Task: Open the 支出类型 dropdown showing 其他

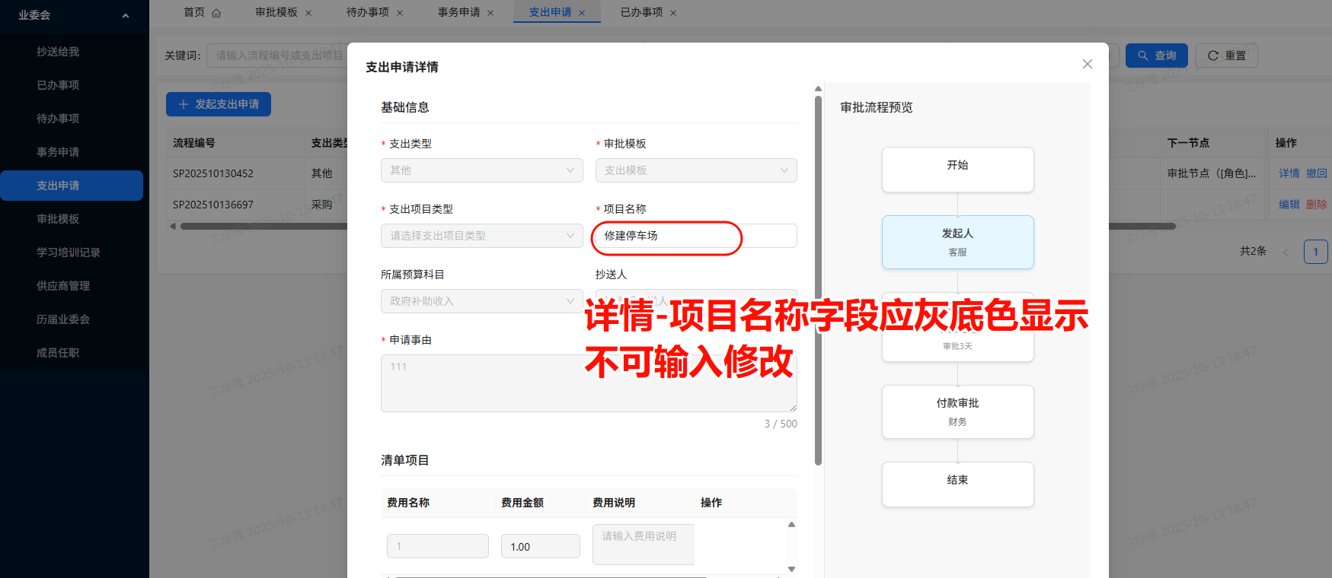Action: click(482, 170)
